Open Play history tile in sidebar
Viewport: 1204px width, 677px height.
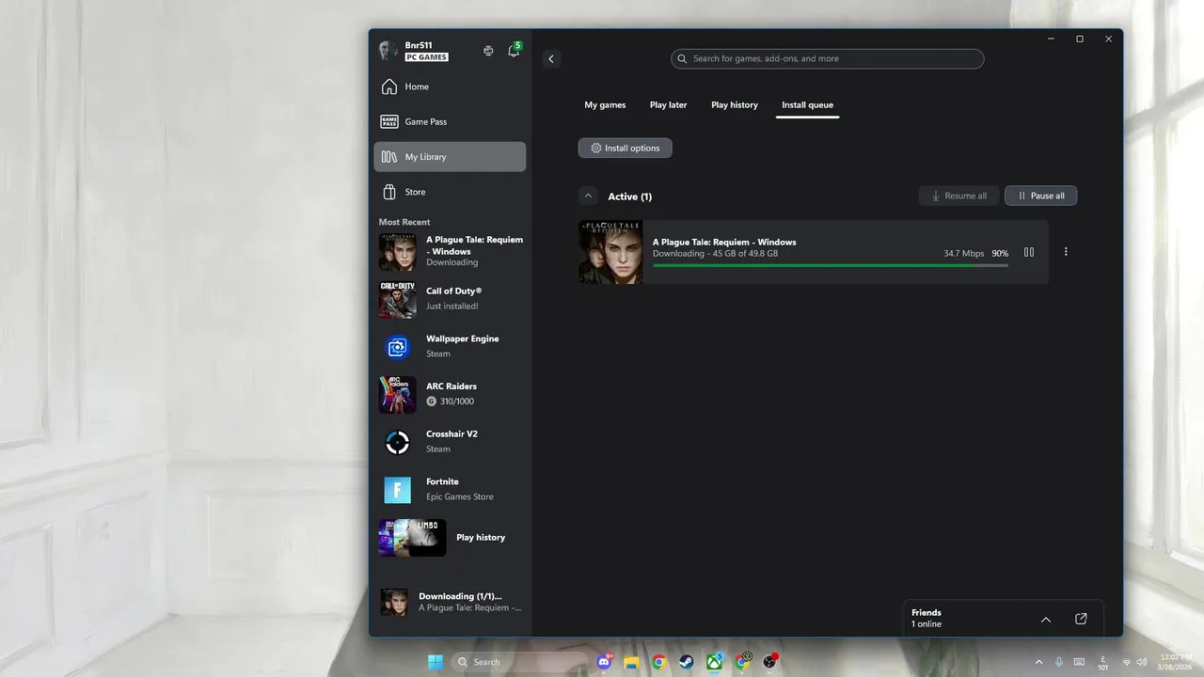point(451,538)
